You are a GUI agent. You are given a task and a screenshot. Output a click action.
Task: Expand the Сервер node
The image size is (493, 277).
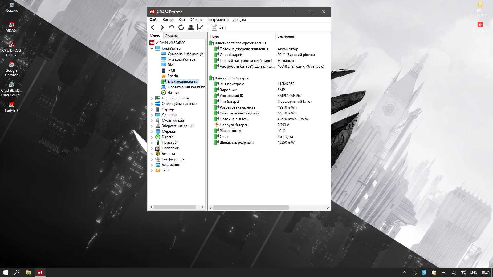point(152,110)
